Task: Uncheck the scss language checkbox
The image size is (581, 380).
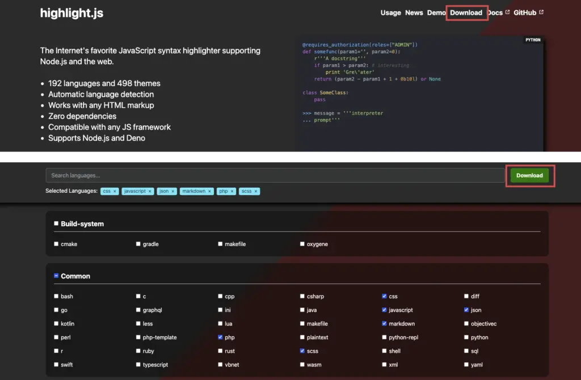Action: 302,351
